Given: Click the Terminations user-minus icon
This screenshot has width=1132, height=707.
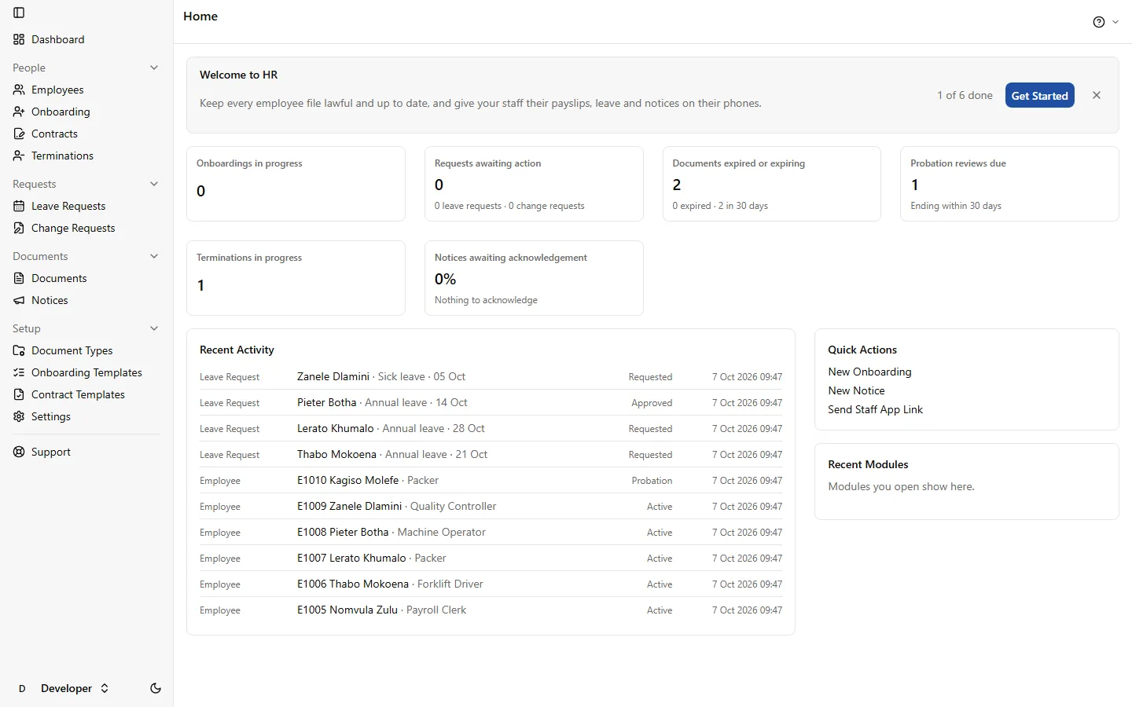Looking at the screenshot, I should click(19, 156).
